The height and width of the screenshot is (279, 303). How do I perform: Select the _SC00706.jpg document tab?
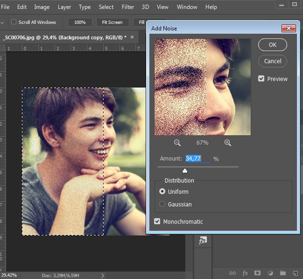coord(64,37)
